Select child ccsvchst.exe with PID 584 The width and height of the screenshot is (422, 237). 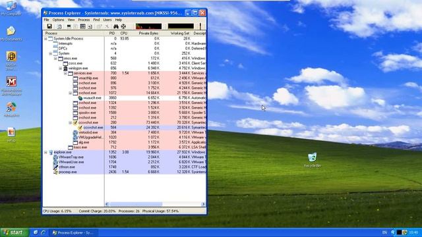pyautogui.click(x=125, y=127)
